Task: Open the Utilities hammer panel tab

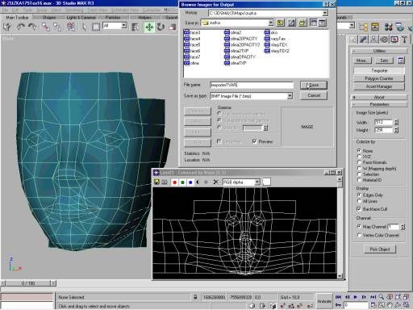Action: tap(404, 40)
